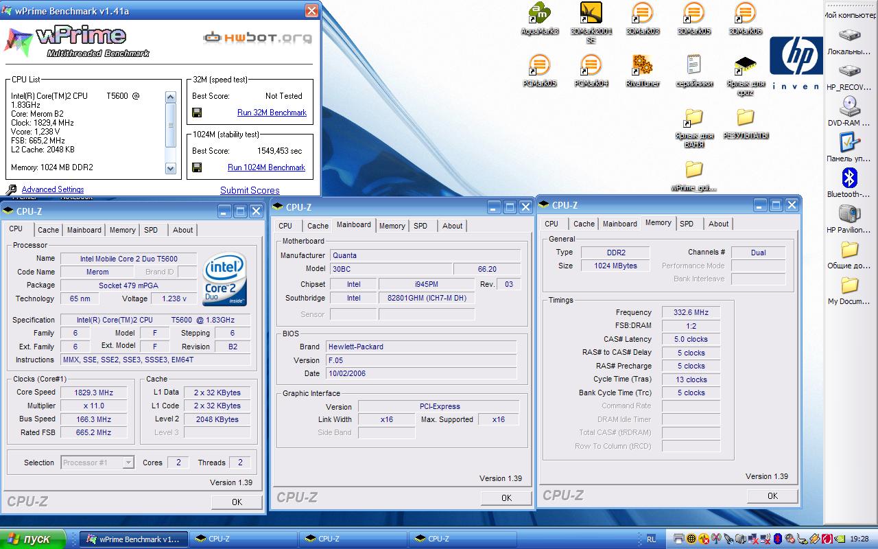Switch to Cache tab in CPU-Z processor window
Viewport: 878px width, 549px height.
49,230
